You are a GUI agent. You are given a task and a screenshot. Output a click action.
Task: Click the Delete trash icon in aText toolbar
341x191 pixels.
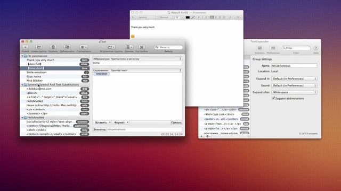53,47
